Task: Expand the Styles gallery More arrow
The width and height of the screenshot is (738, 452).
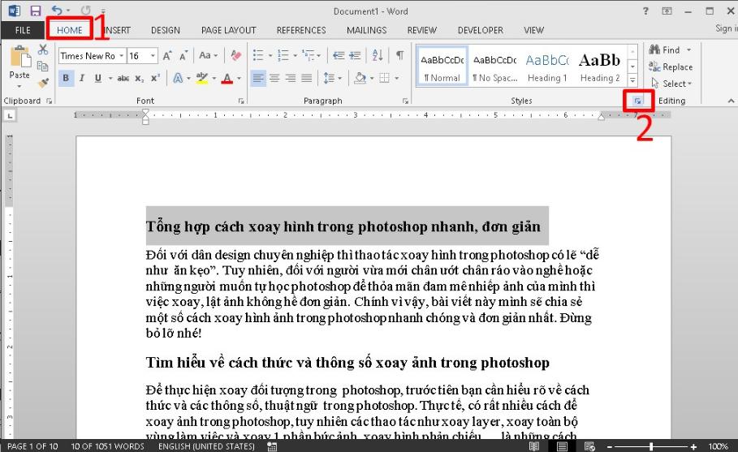Action: [x=632, y=80]
